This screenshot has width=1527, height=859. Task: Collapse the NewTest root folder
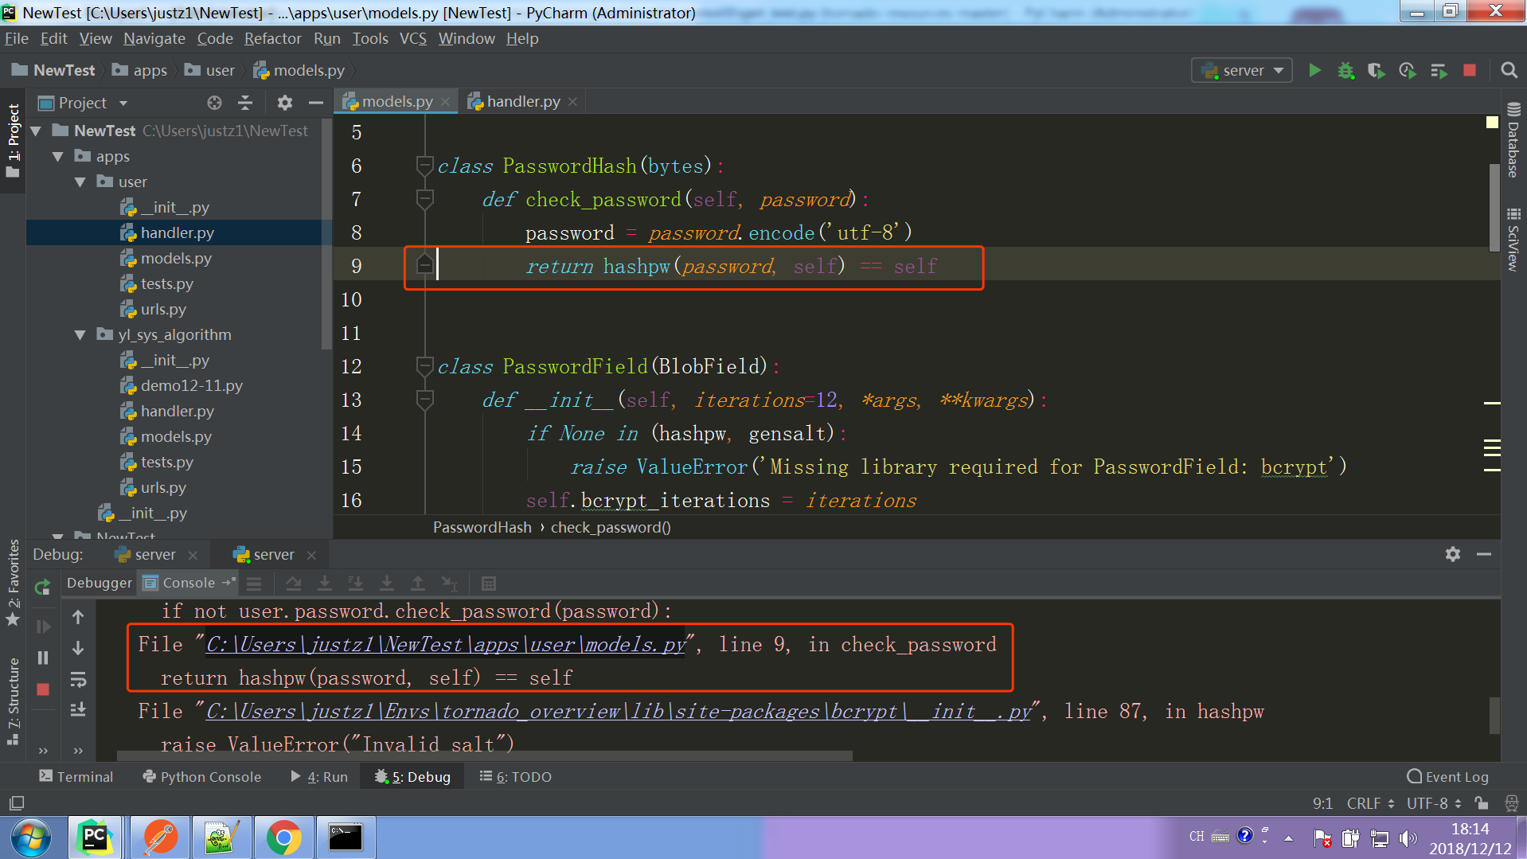click(x=37, y=131)
